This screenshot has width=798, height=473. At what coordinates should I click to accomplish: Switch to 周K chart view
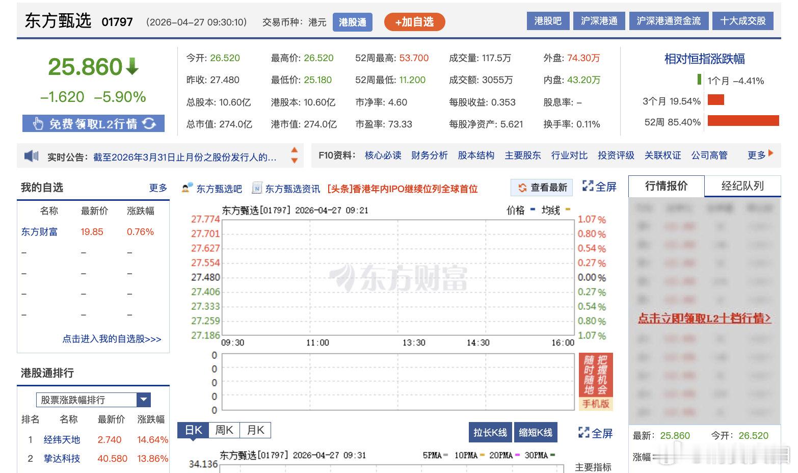click(224, 430)
